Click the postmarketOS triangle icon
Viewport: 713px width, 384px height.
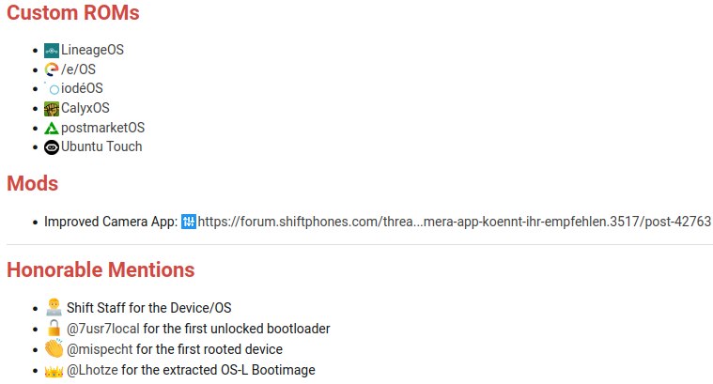click(x=52, y=128)
